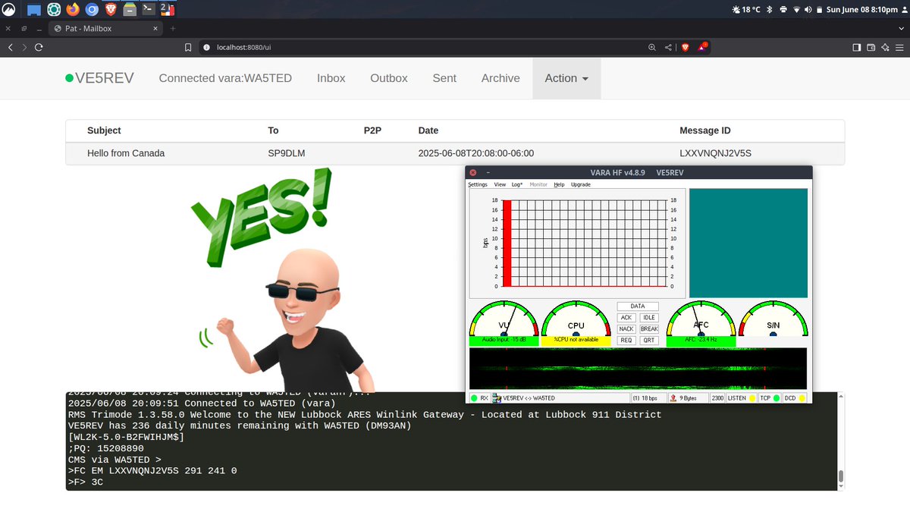Open the zoom control in address bar
The height and width of the screenshot is (512, 910).
point(652,47)
